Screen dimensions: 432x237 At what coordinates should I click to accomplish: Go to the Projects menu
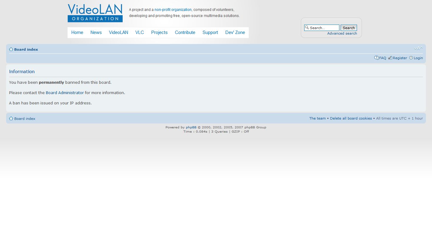(x=159, y=32)
